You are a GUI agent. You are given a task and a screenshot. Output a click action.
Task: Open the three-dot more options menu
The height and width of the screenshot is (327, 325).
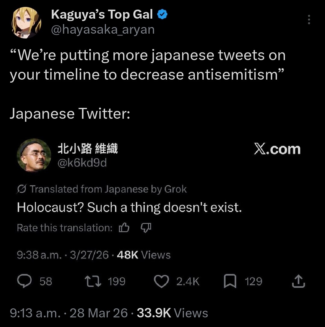309,20
